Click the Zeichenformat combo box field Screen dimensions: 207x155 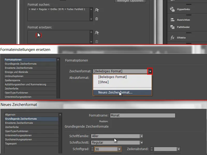pyautogui.click(x=120, y=71)
